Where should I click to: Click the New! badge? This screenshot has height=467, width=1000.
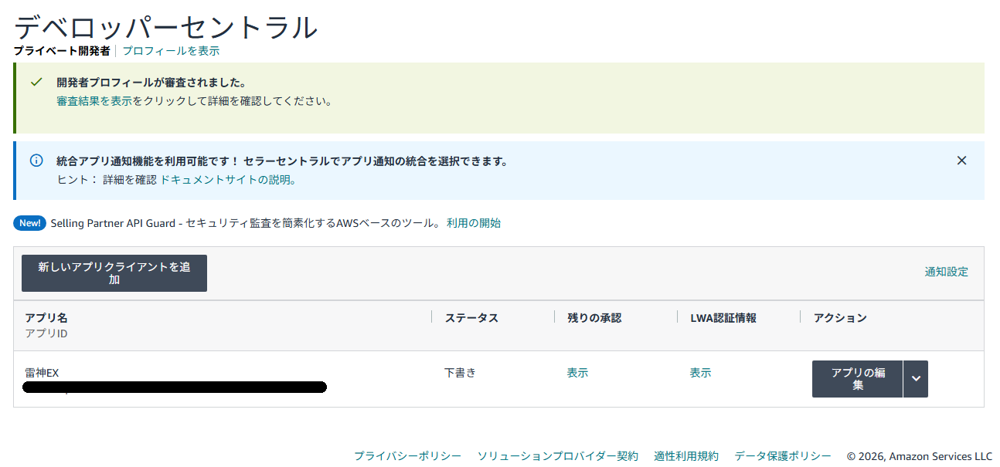(x=30, y=223)
